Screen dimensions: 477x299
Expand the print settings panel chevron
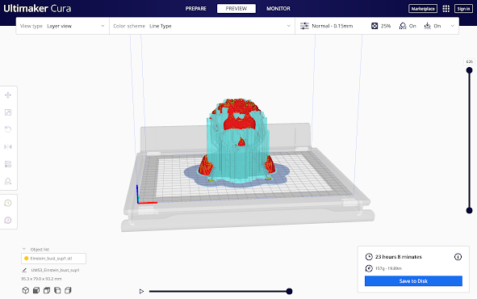(x=452, y=26)
